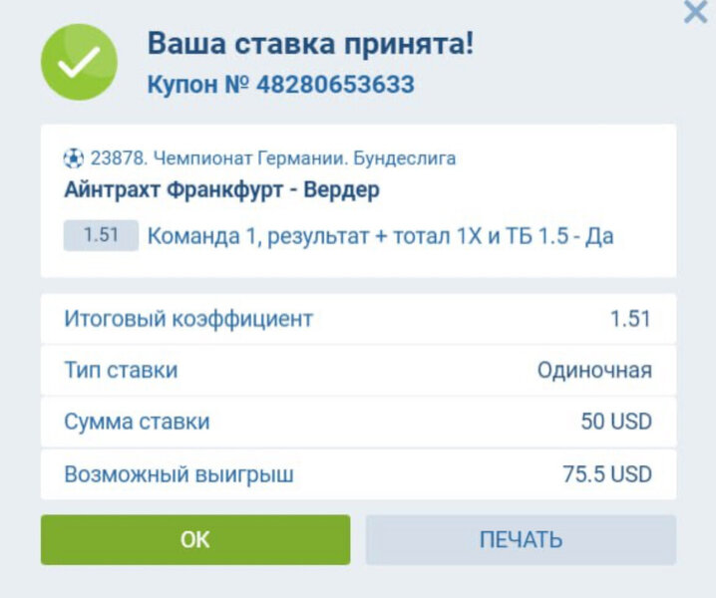Click the "Ваша ставка принята!" heading
Image resolution: width=716 pixels, height=598 pixels.
(310, 43)
